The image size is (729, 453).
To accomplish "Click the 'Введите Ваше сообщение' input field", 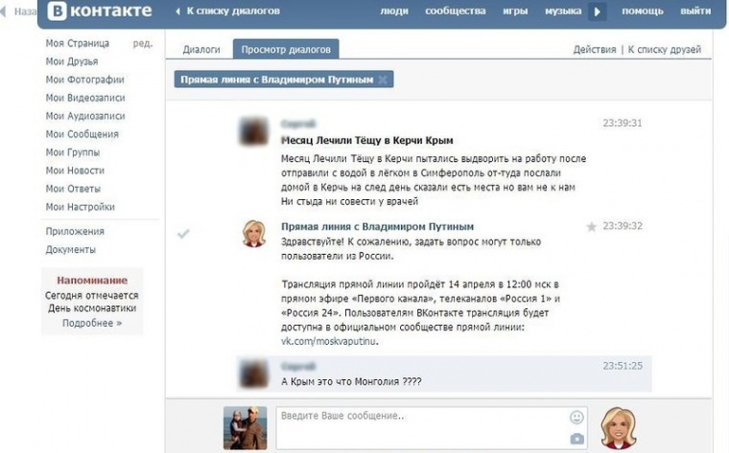I will click(422, 426).
